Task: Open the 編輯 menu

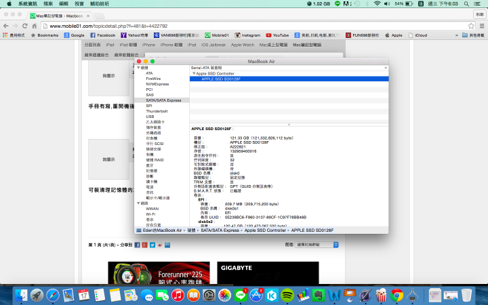Action: [x=64, y=4]
